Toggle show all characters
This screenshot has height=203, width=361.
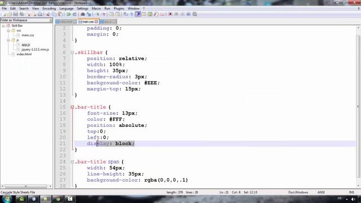click(x=131, y=14)
